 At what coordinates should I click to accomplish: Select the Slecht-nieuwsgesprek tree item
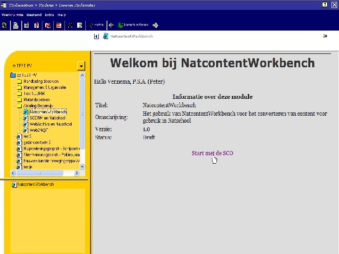tap(48, 155)
